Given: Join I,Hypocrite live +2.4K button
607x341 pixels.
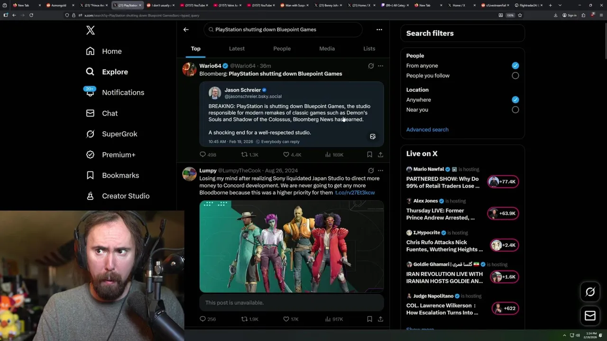Looking at the screenshot, I should [x=505, y=245].
